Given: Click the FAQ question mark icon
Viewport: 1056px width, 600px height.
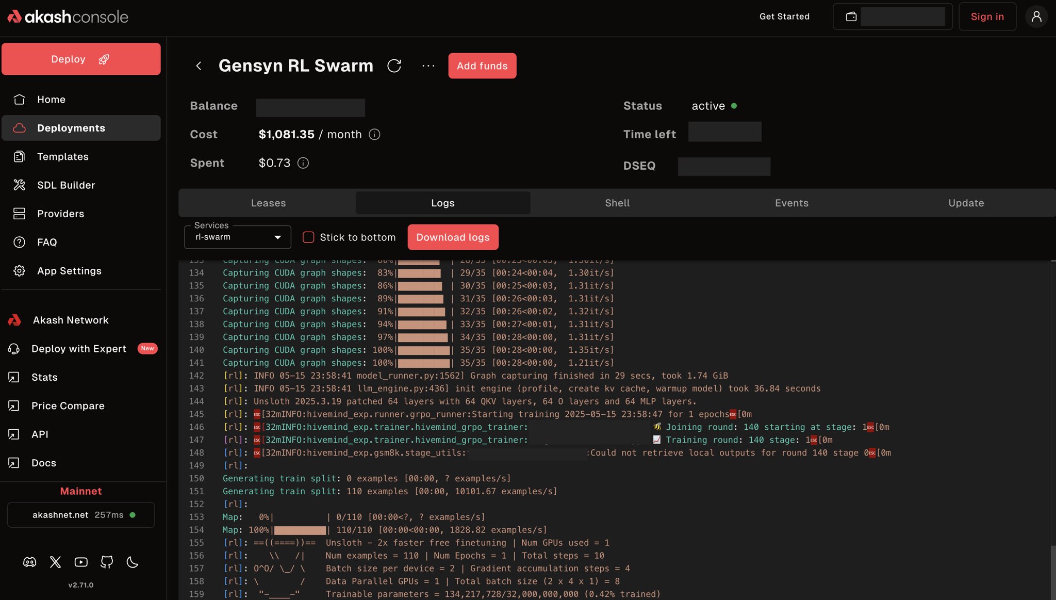Looking at the screenshot, I should pos(19,242).
